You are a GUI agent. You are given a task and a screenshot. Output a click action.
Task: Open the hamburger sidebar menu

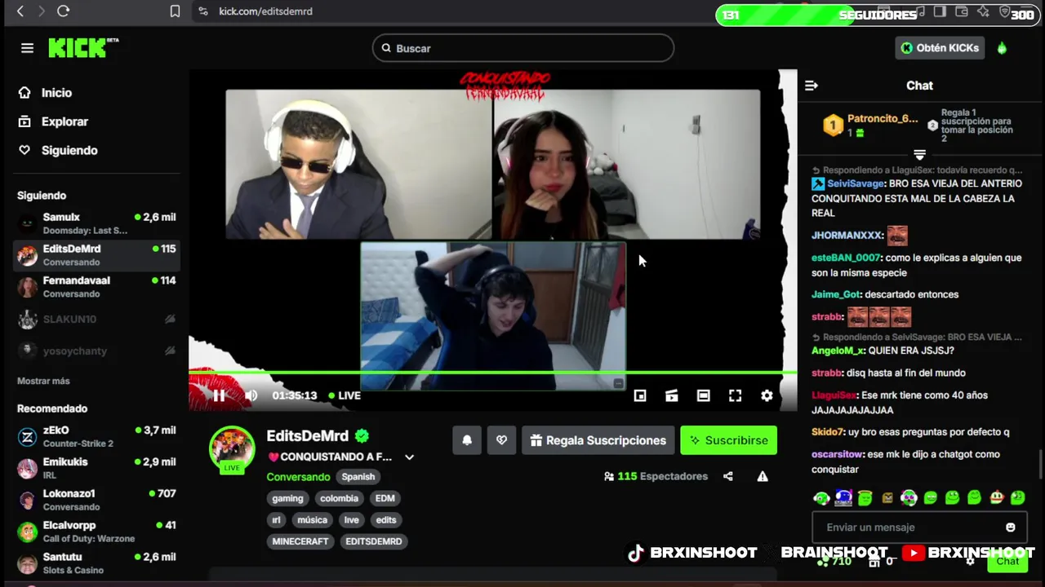pos(27,48)
